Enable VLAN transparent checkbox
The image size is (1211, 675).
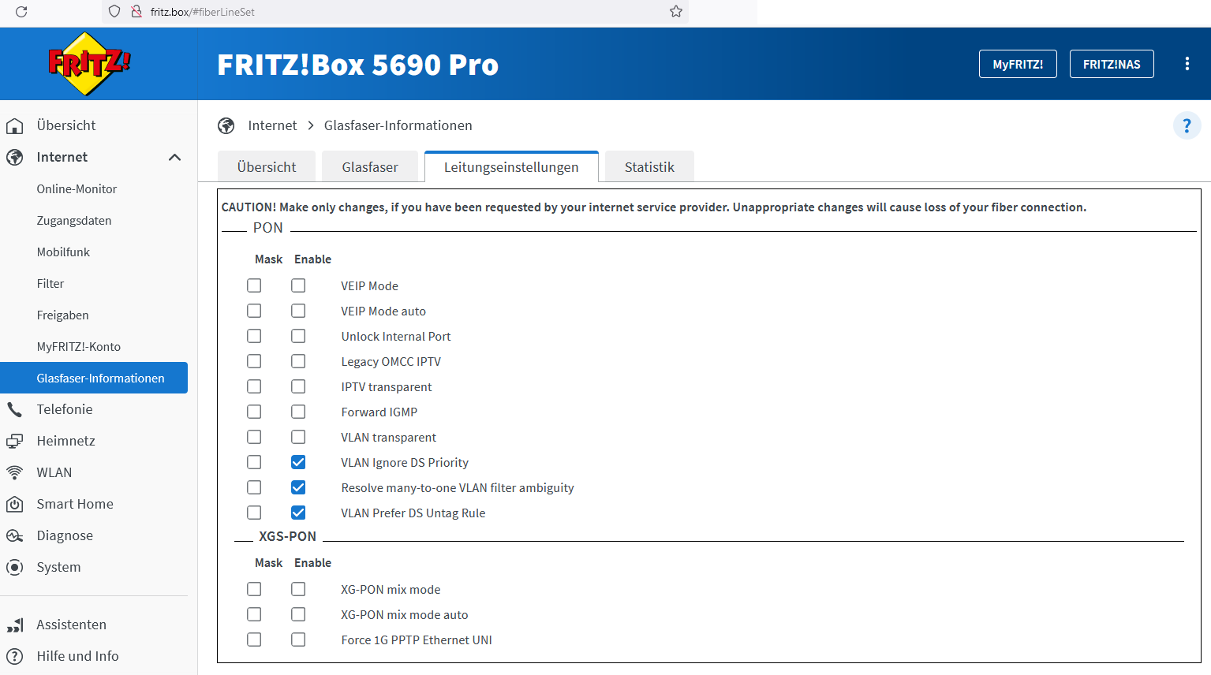[298, 437]
